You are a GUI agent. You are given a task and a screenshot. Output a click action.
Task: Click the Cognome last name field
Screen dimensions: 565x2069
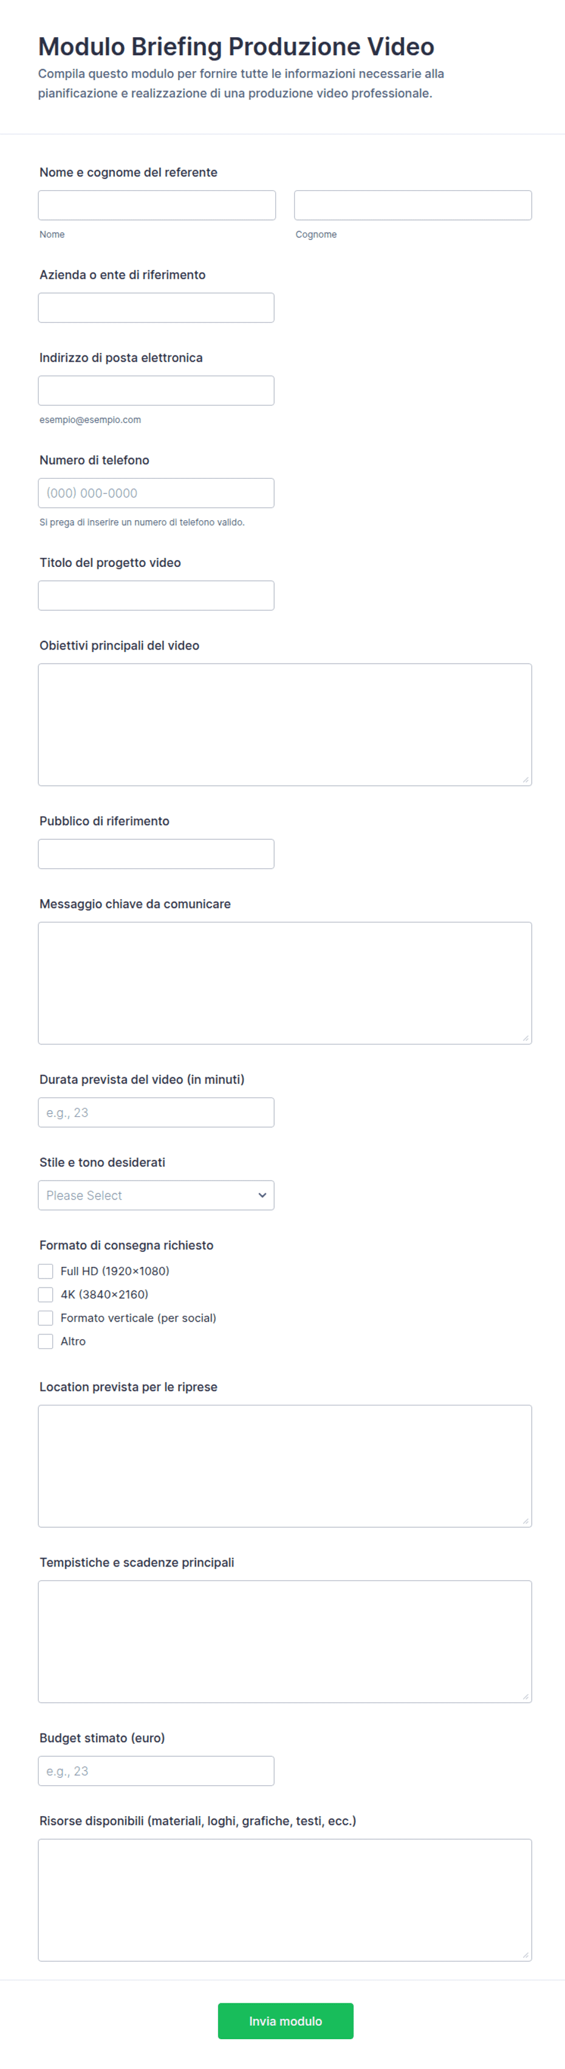pyautogui.click(x=413, y=205)
